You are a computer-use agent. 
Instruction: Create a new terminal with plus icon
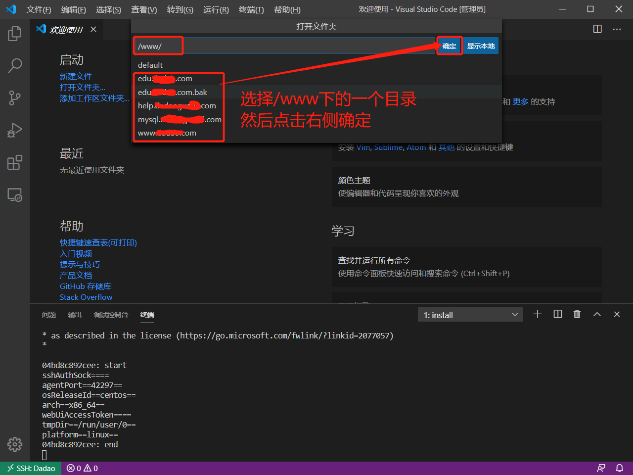click(x=538, y=314)
